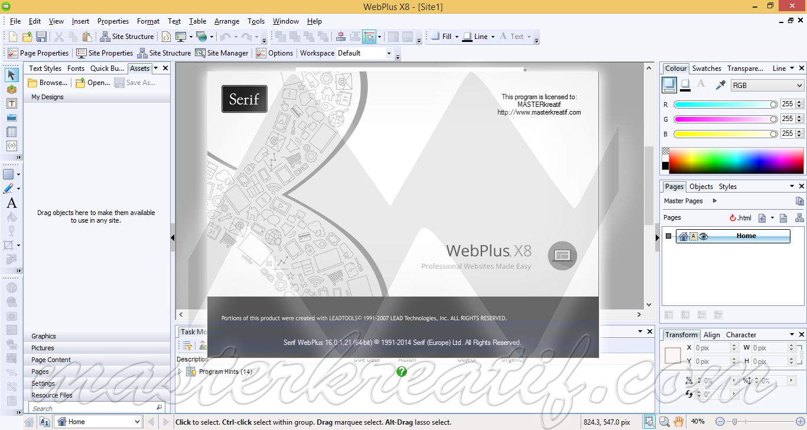Click the Asset box tool icon

click(11, 89)
